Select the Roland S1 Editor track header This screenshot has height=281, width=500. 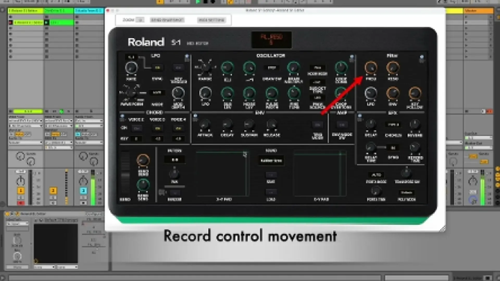click(25, 11)
